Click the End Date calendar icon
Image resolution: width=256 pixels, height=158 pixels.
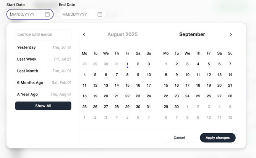coord(100,15)
